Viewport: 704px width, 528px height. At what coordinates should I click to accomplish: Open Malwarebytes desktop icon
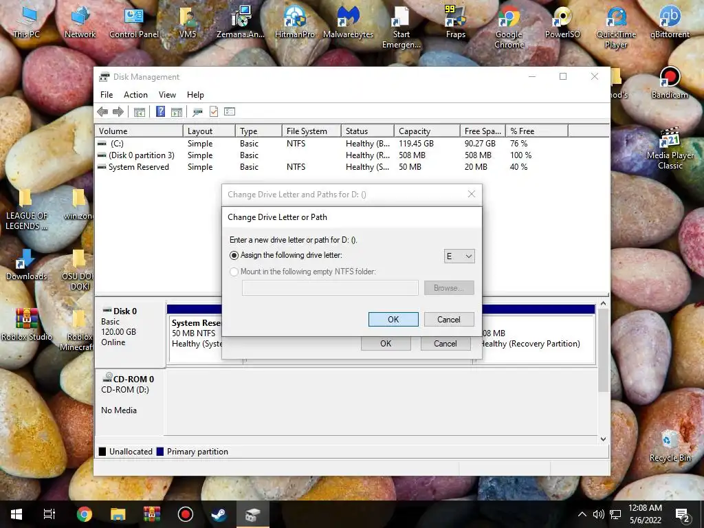coord(348,22)
